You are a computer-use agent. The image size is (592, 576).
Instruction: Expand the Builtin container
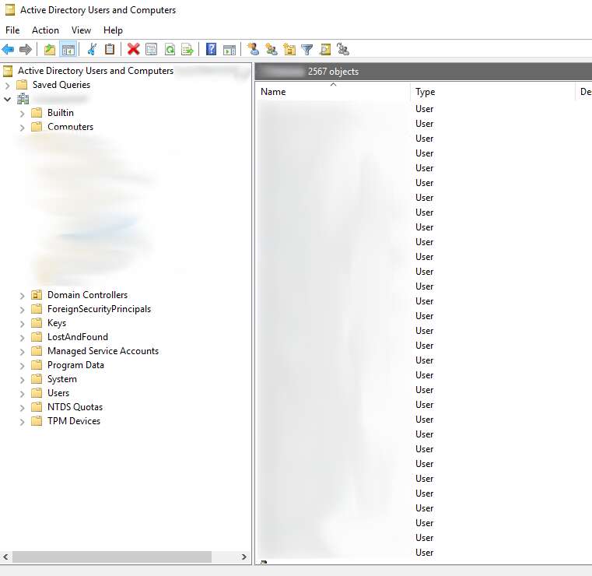(x=22, y=114)
